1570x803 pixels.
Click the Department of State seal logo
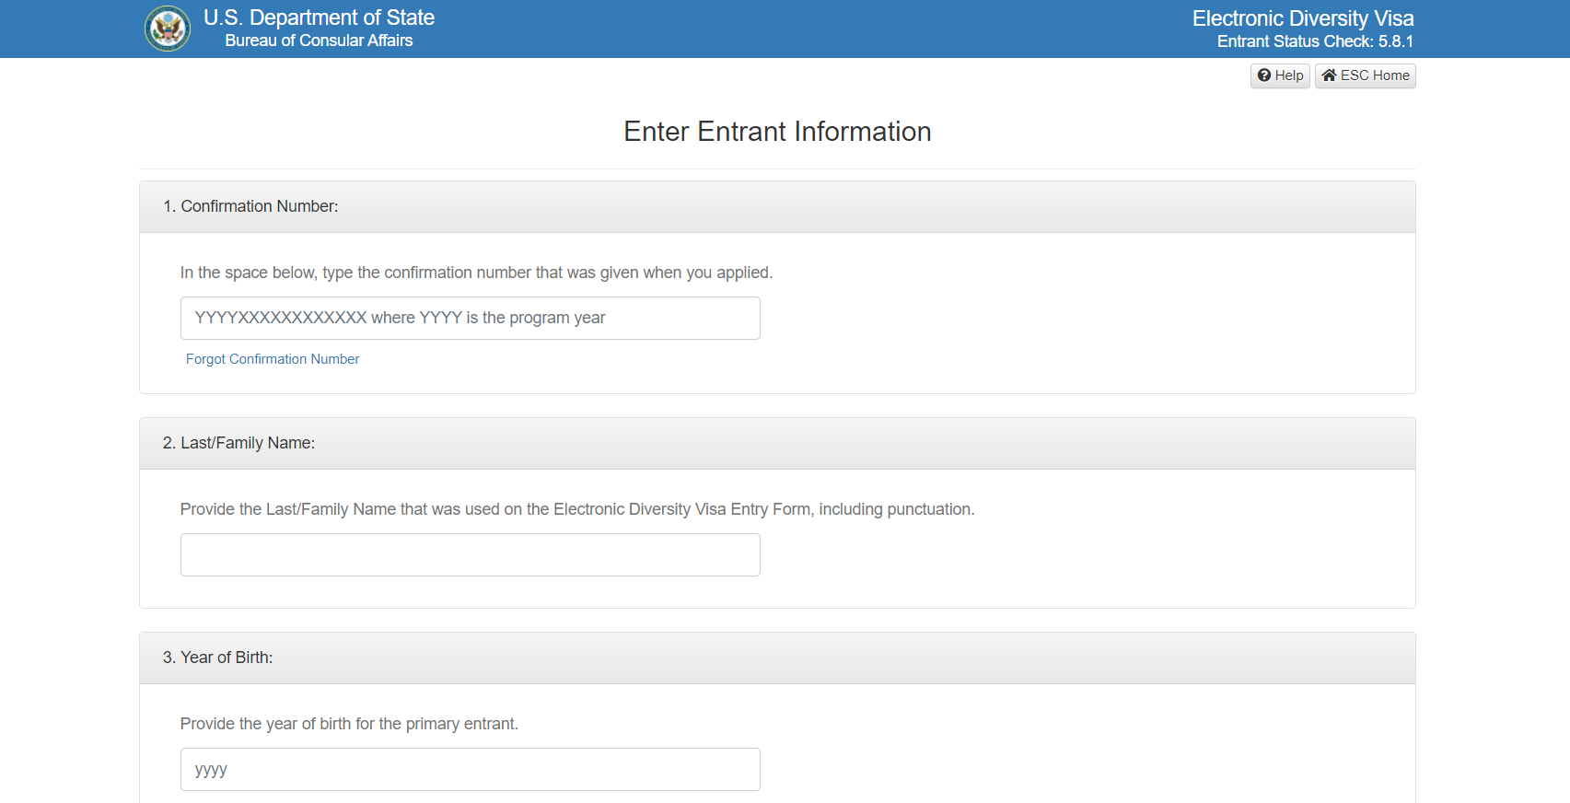coord(168,29)
